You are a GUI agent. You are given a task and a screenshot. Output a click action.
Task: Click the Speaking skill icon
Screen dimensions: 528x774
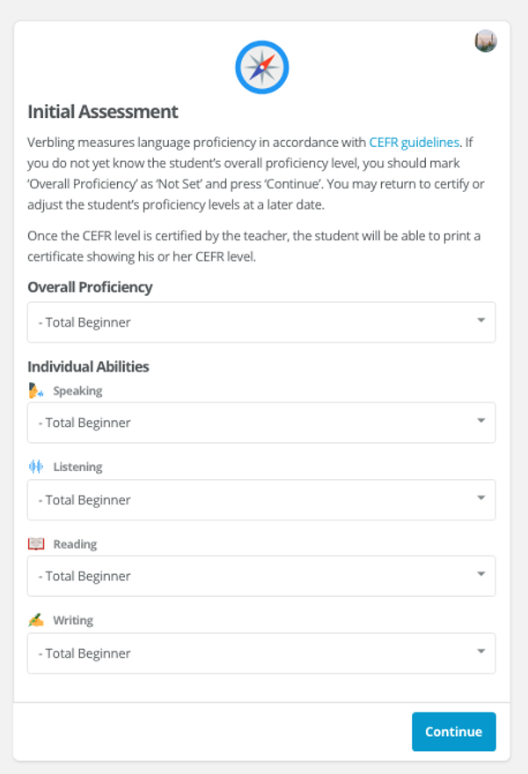[36, 390]
